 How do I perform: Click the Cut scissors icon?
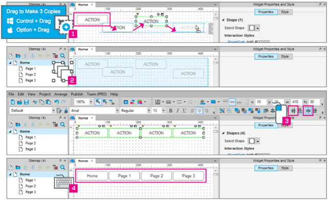point(35,102)
